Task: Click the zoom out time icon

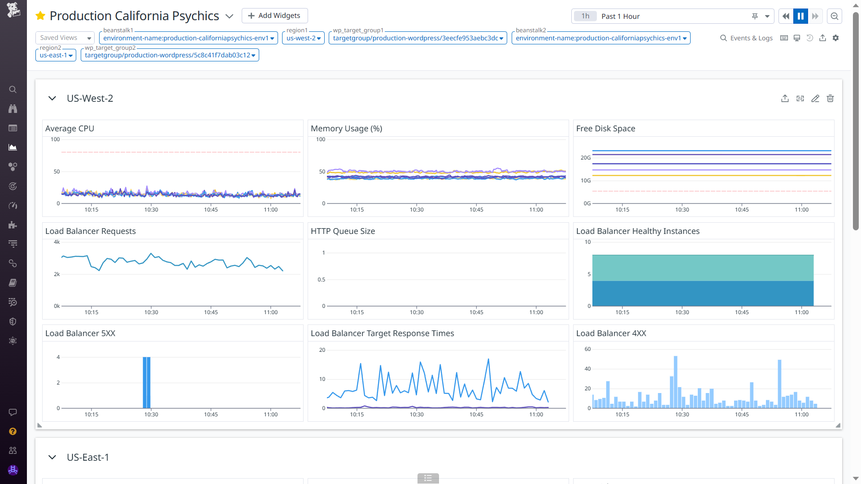Action: click(835, 16)
